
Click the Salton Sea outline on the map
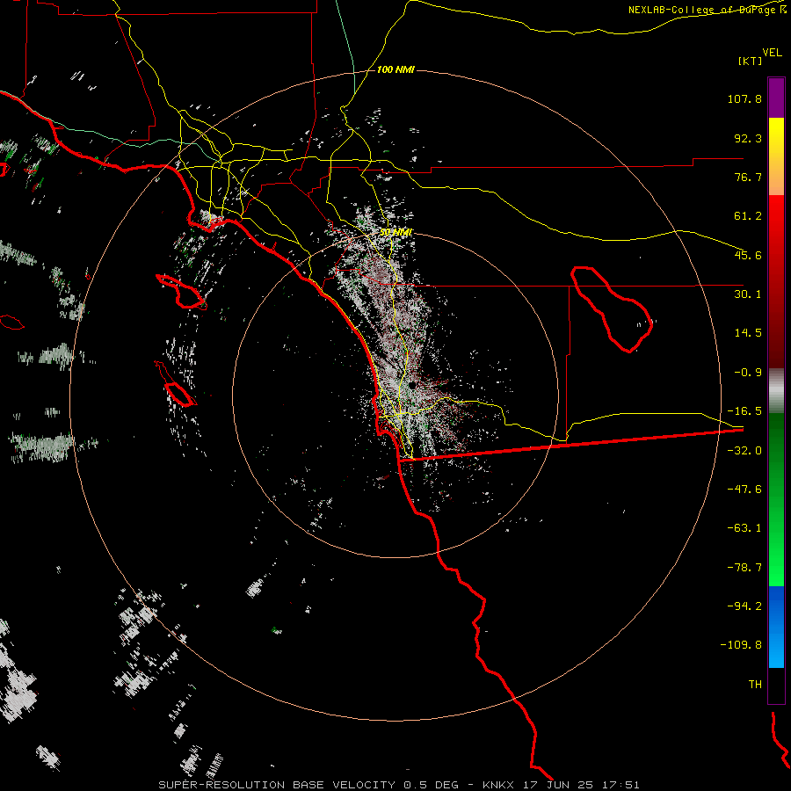coord(612,309)
